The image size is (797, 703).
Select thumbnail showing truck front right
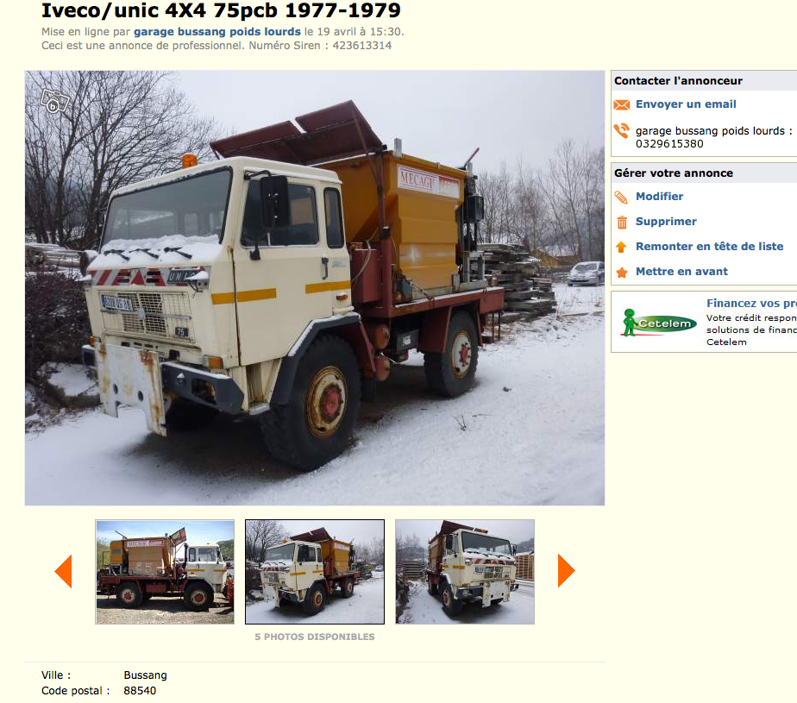point(465,572)
